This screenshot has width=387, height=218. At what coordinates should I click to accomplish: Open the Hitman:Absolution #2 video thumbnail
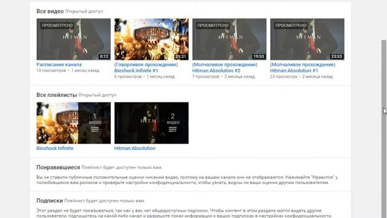click(229, 39)
